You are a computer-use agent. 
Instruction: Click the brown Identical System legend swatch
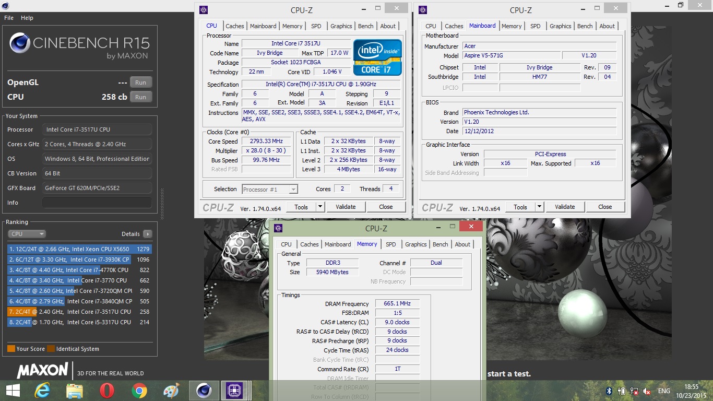(x=51, y=349)
